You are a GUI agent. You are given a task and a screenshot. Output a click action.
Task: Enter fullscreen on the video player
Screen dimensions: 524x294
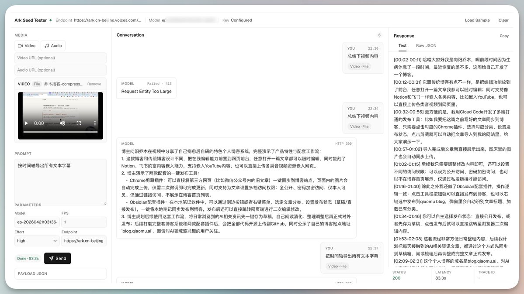[x=79, y=123]
